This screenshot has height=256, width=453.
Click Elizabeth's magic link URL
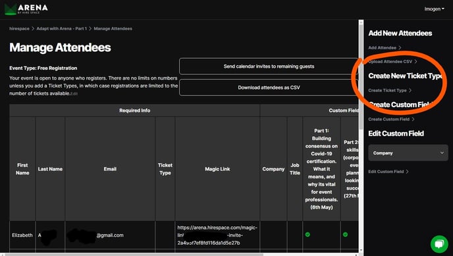[x=217, y=235]
